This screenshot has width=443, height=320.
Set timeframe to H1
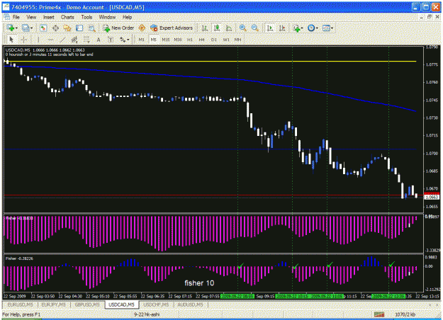pos(189,40)
